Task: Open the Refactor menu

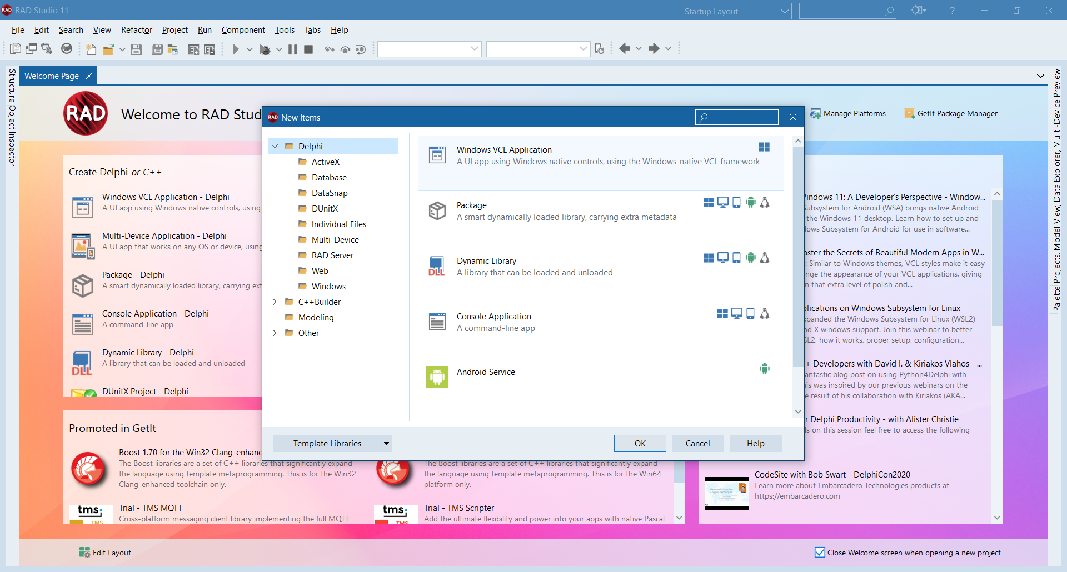Action: click(x=137, y=30)
